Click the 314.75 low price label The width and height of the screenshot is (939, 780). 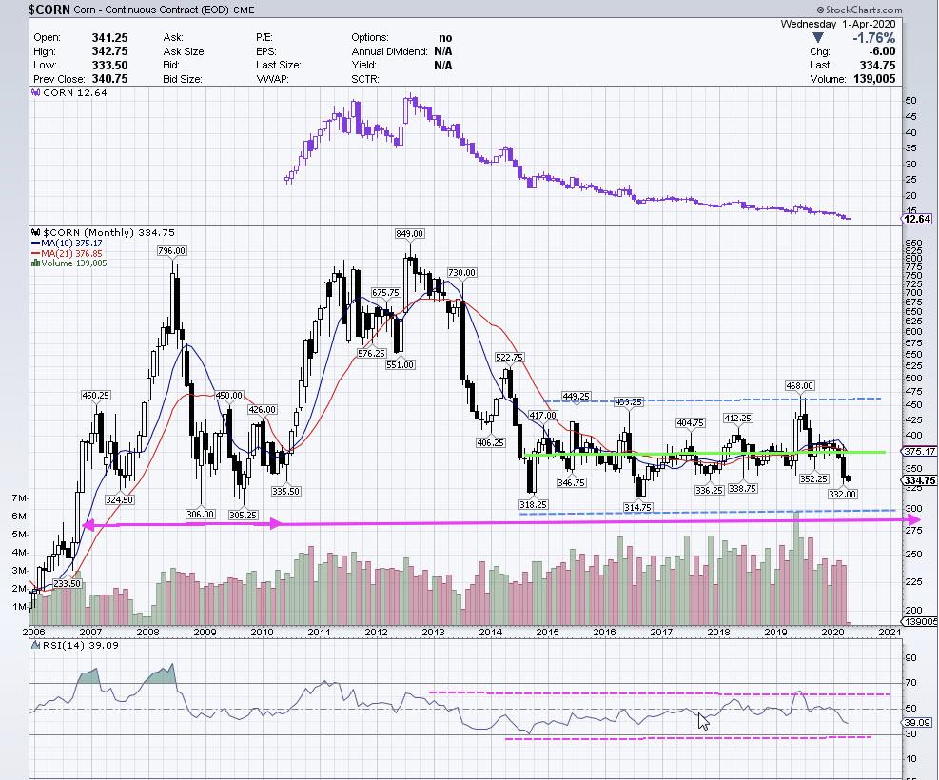[x=637, y=507]
